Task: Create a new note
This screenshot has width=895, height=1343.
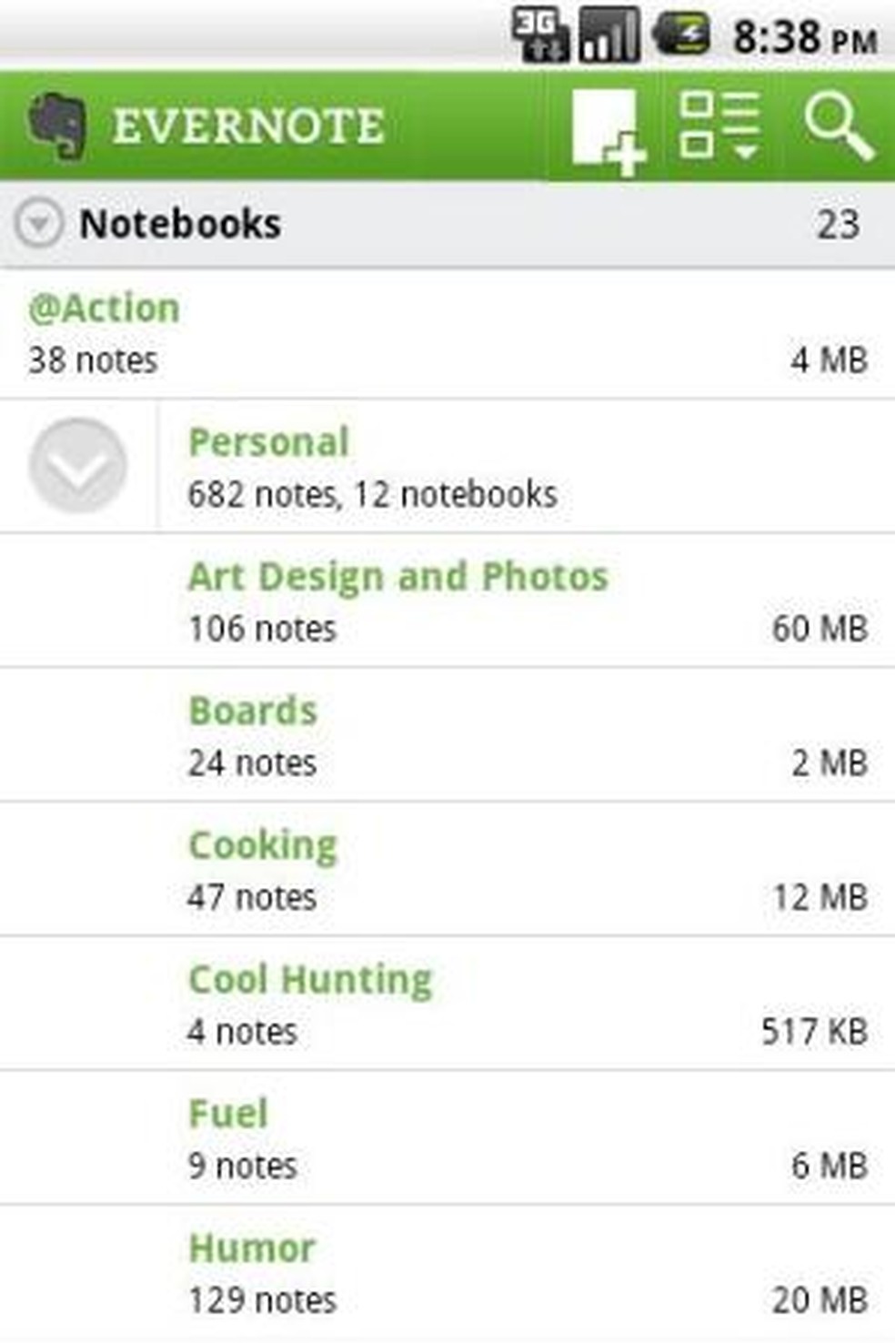Action: point(607,129)
